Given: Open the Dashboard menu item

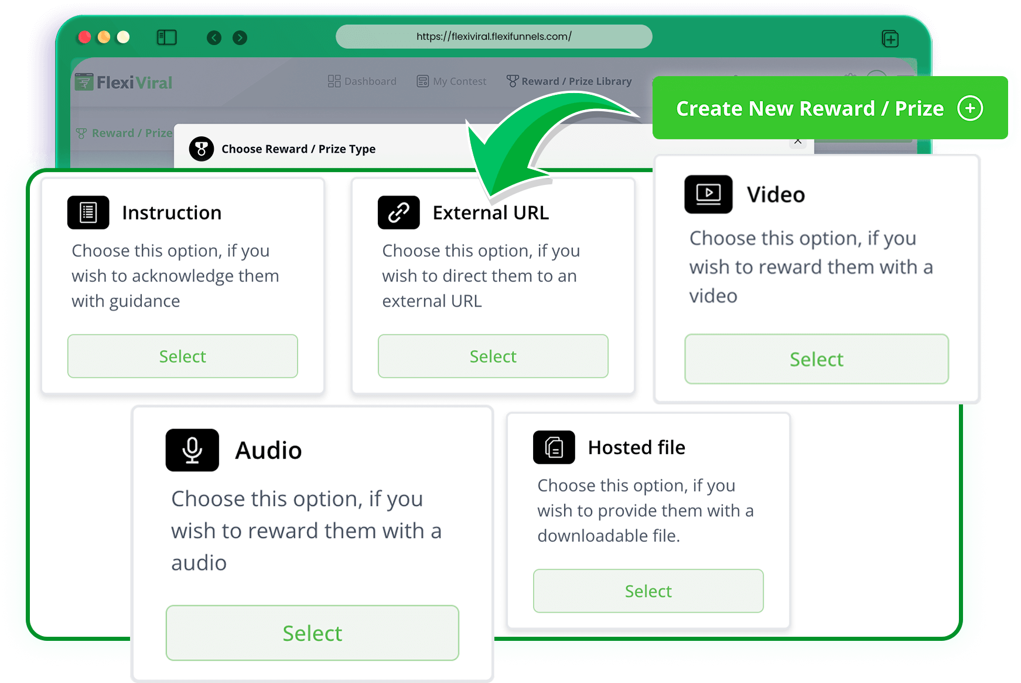Looking at the screenshot, I should 363,81.
